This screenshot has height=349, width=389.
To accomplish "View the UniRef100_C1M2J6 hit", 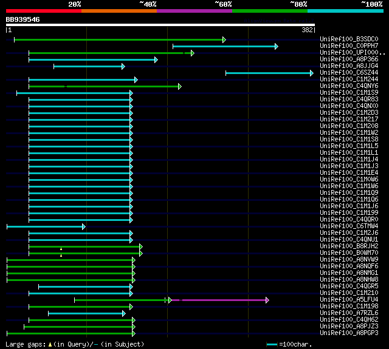I will tap(349, 233).
